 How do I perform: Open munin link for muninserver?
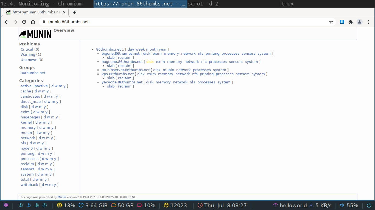[x=168, y=70]
